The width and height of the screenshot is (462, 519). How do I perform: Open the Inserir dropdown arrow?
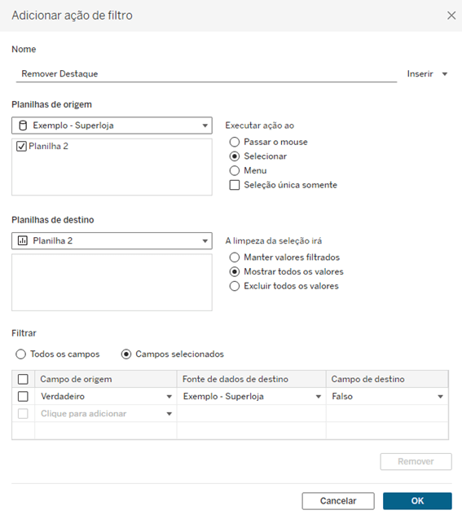(x=445, y=74)
